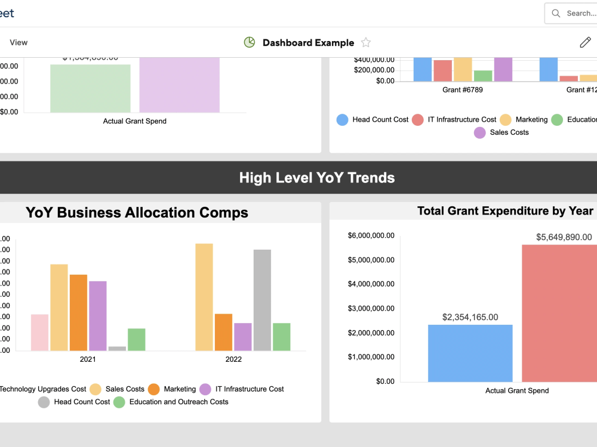Open the View menu
Screen dimensions: 597x447
click(x=18, y=42)
